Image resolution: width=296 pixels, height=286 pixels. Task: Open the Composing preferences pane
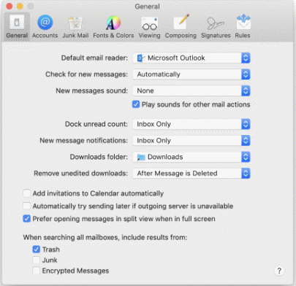pos(181,26)
